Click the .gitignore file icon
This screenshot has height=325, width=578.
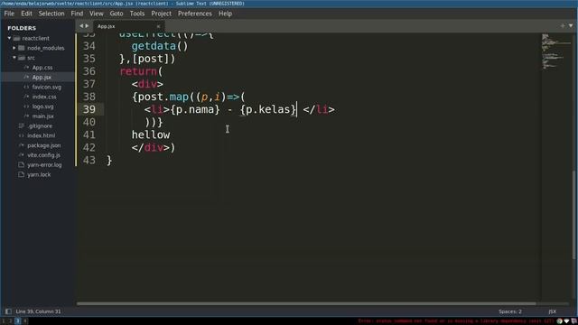(21, 126)
